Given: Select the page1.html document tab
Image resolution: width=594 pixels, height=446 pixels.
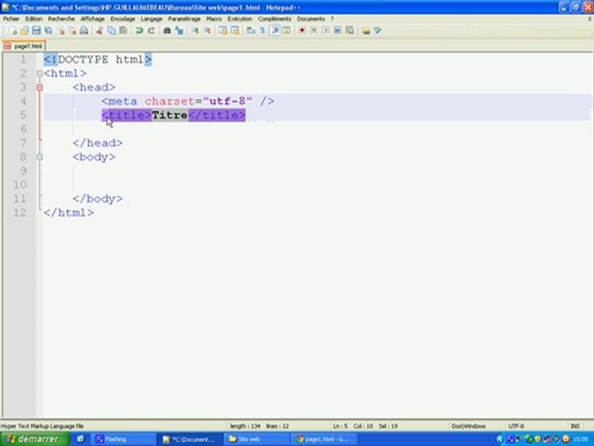Looking at the screenshot, I should tap(24, 46).
